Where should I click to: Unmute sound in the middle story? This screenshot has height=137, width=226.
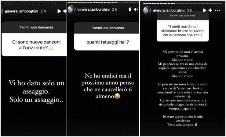(x=136, y=9)
